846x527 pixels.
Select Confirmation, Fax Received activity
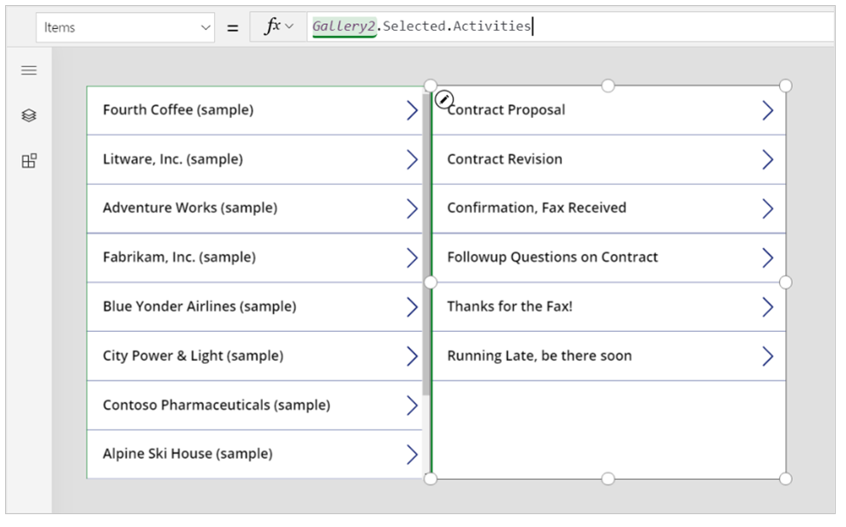(x=537, y=208)
